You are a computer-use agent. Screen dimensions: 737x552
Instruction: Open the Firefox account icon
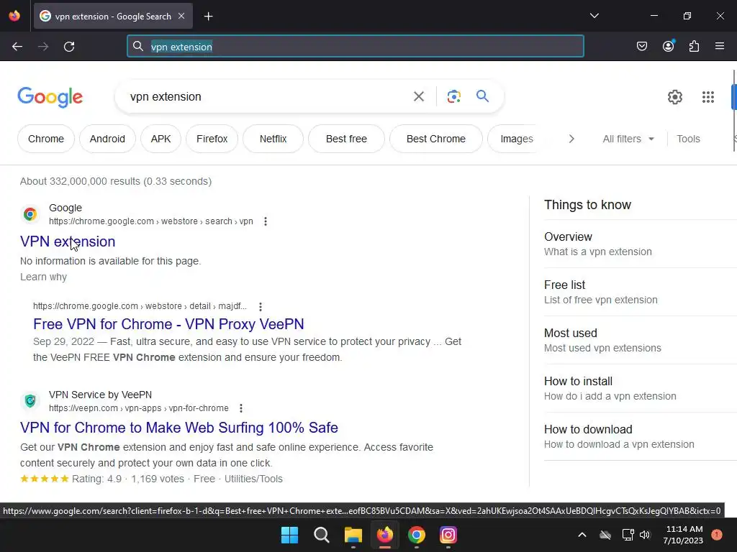(668, 46)
